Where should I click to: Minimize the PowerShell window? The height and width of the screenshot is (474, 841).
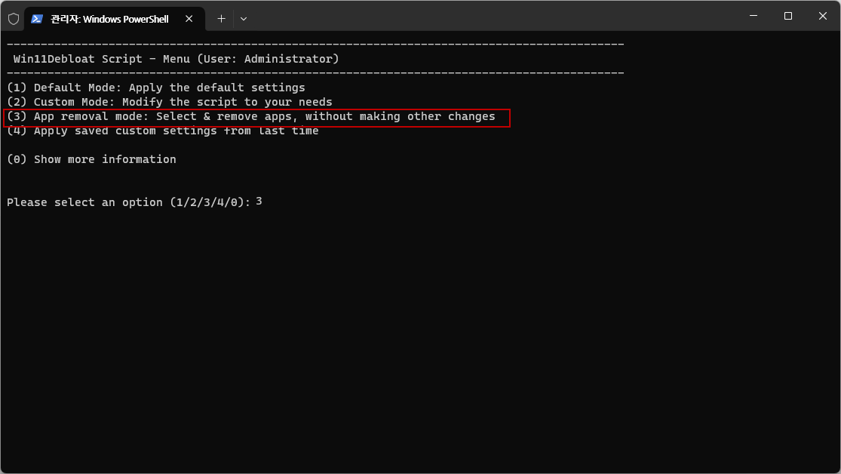coord(754,16)
